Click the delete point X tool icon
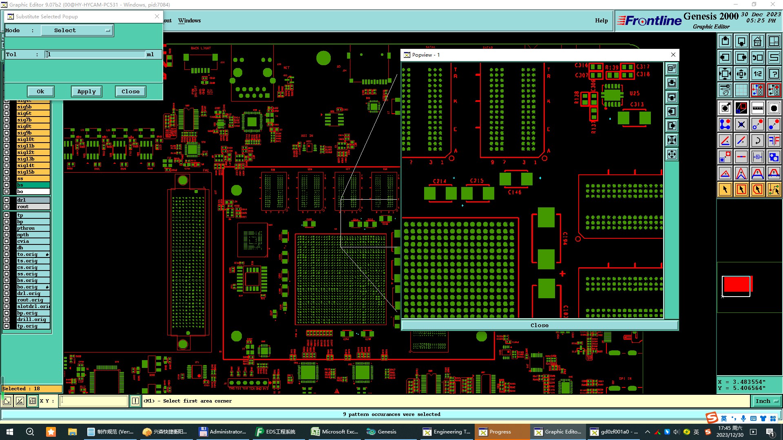This screenshot has height=440, width=783. tap(741, 124)
